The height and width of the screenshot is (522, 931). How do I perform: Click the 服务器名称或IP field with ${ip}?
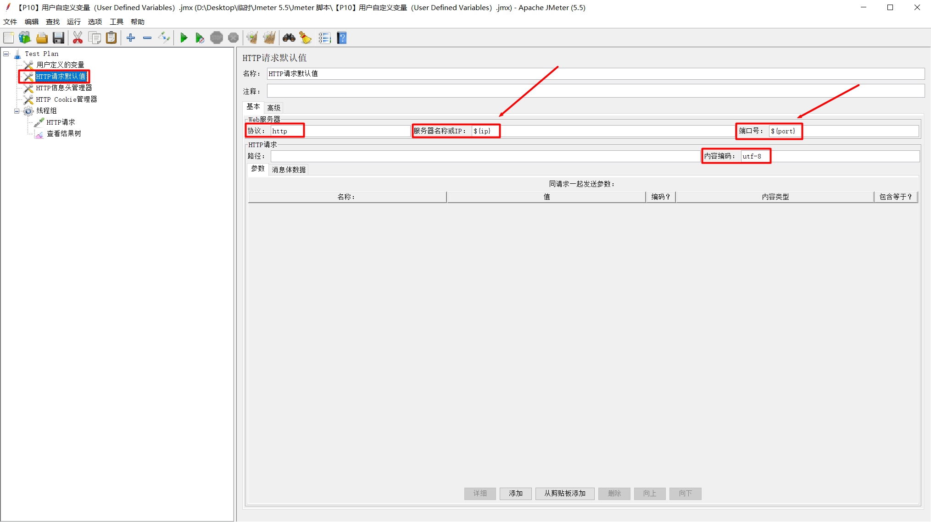(x=603, y=132)
